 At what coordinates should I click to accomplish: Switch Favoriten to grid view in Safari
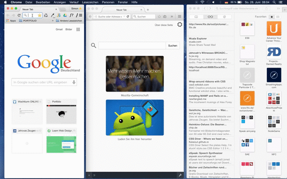(x=278, y=17)
